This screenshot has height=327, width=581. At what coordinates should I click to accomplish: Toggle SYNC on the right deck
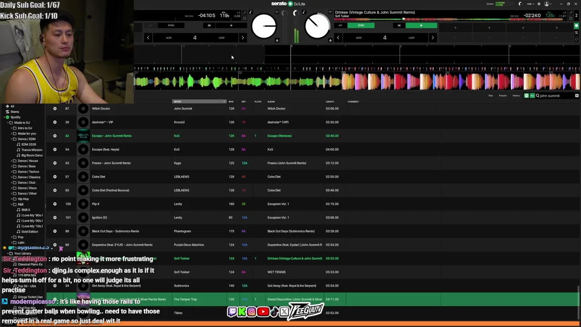pos(361,25)
